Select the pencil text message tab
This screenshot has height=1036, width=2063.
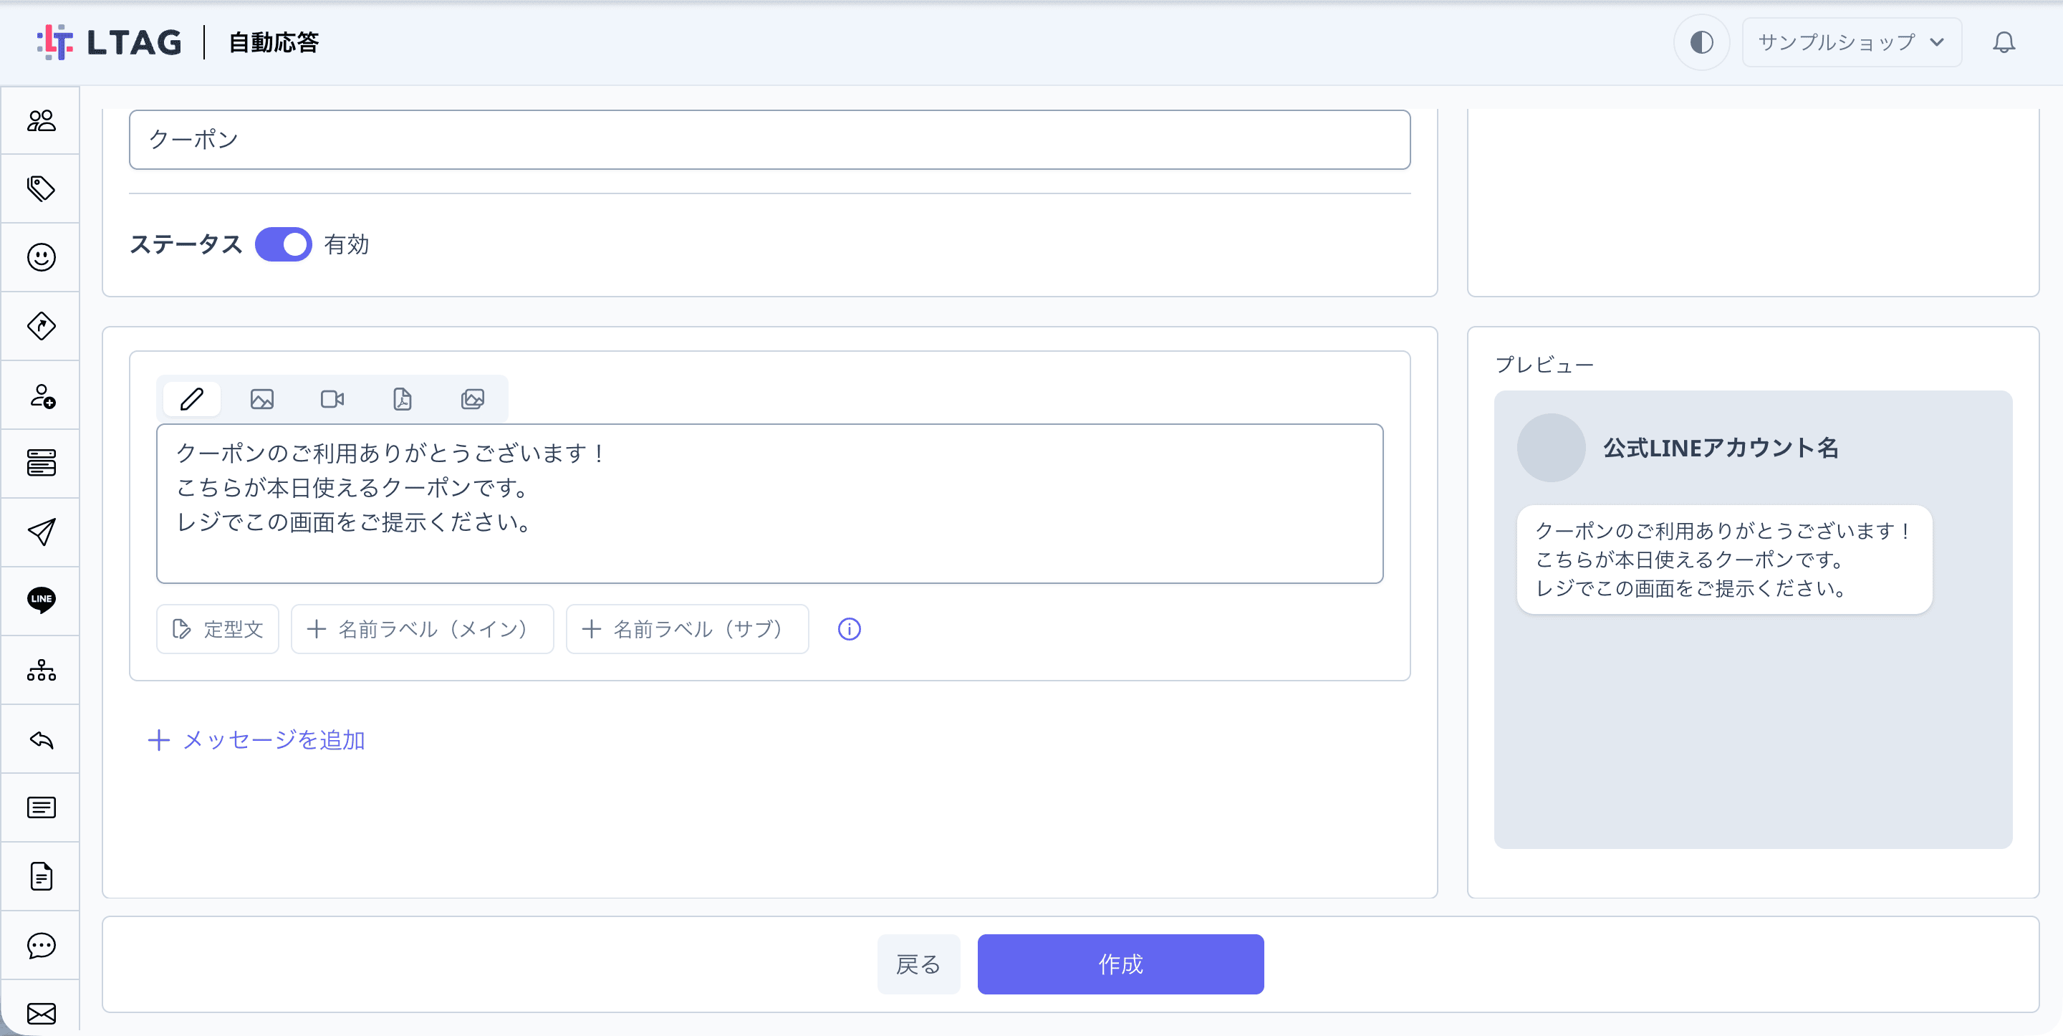click(191, 399)
